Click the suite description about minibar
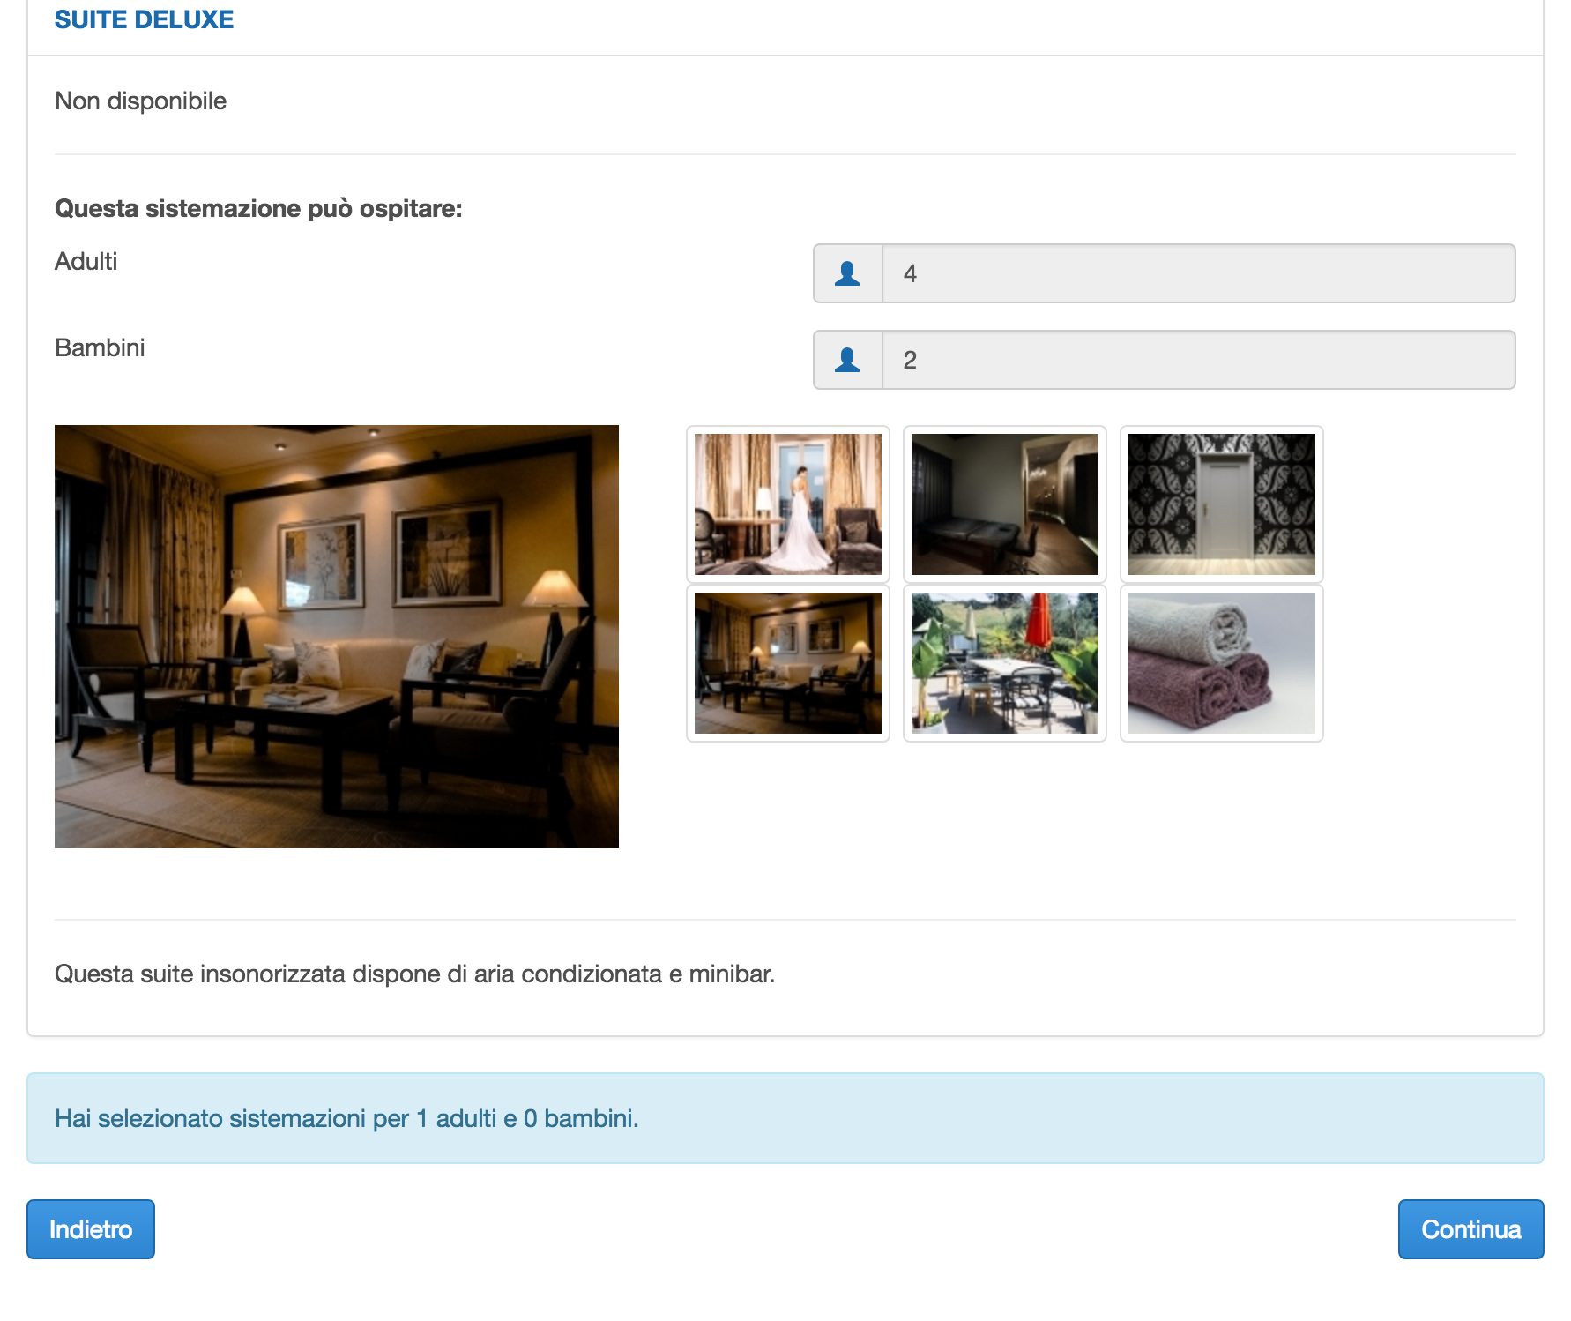The width and height of the screenshot is (1571, 1321). tap(414, 974)
